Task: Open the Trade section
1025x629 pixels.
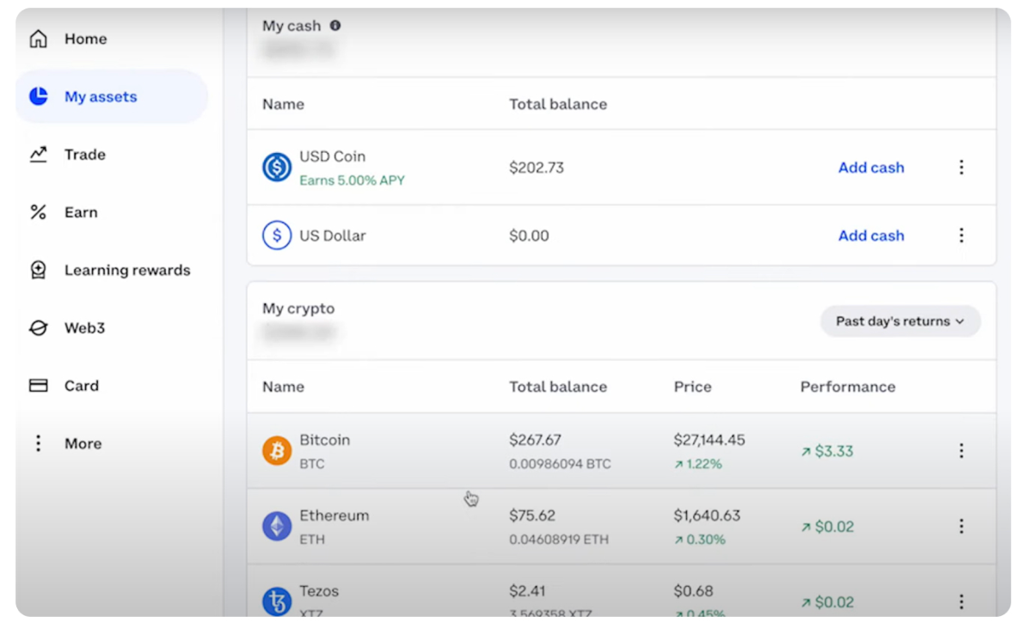Action: (x=84, y=155)
